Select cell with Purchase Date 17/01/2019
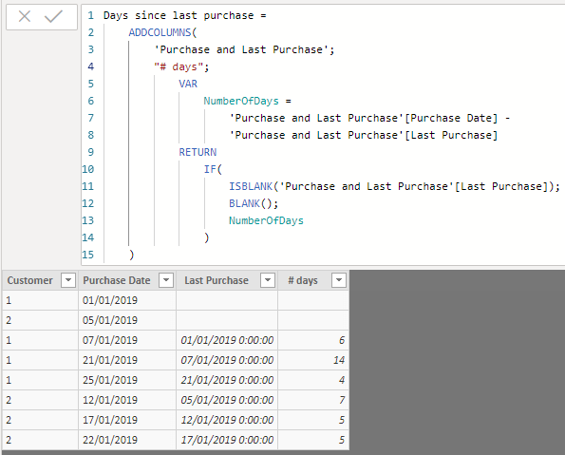Image resolution: width=565 pixels, height=455 pixels. pyautogui.click(x=127, y=420)
